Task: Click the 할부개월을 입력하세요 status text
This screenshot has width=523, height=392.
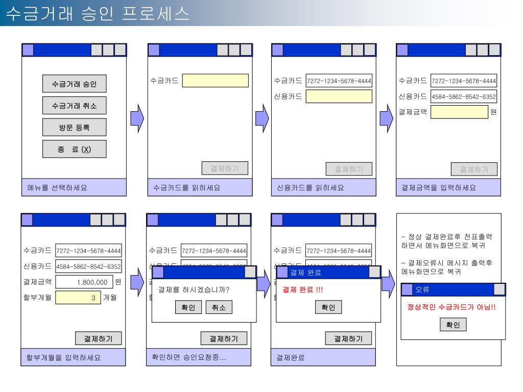Action: pos(63,357)
